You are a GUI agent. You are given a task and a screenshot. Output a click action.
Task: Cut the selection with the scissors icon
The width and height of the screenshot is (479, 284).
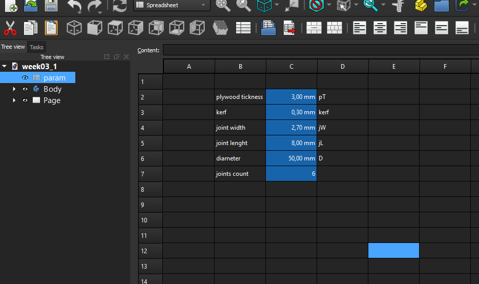pyautogui.click(x=10, y=28)
